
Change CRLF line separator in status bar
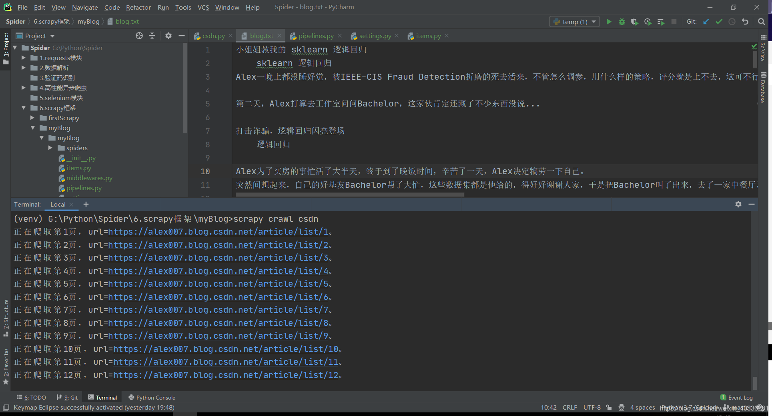[x=569, y=408]
